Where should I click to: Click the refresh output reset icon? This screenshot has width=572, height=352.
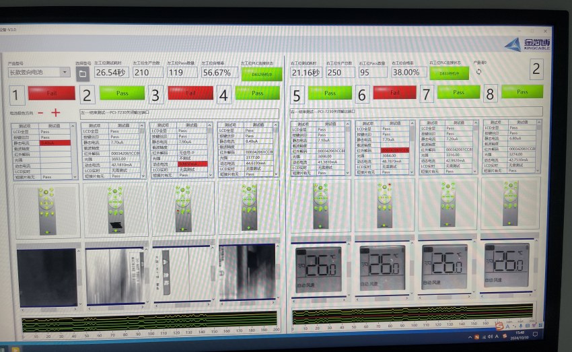(x=478, y=72)
